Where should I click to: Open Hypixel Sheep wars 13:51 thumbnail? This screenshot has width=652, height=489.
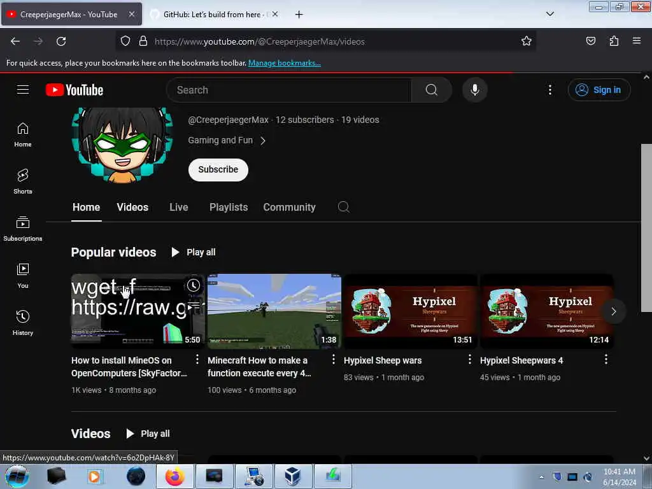[411, 311]
